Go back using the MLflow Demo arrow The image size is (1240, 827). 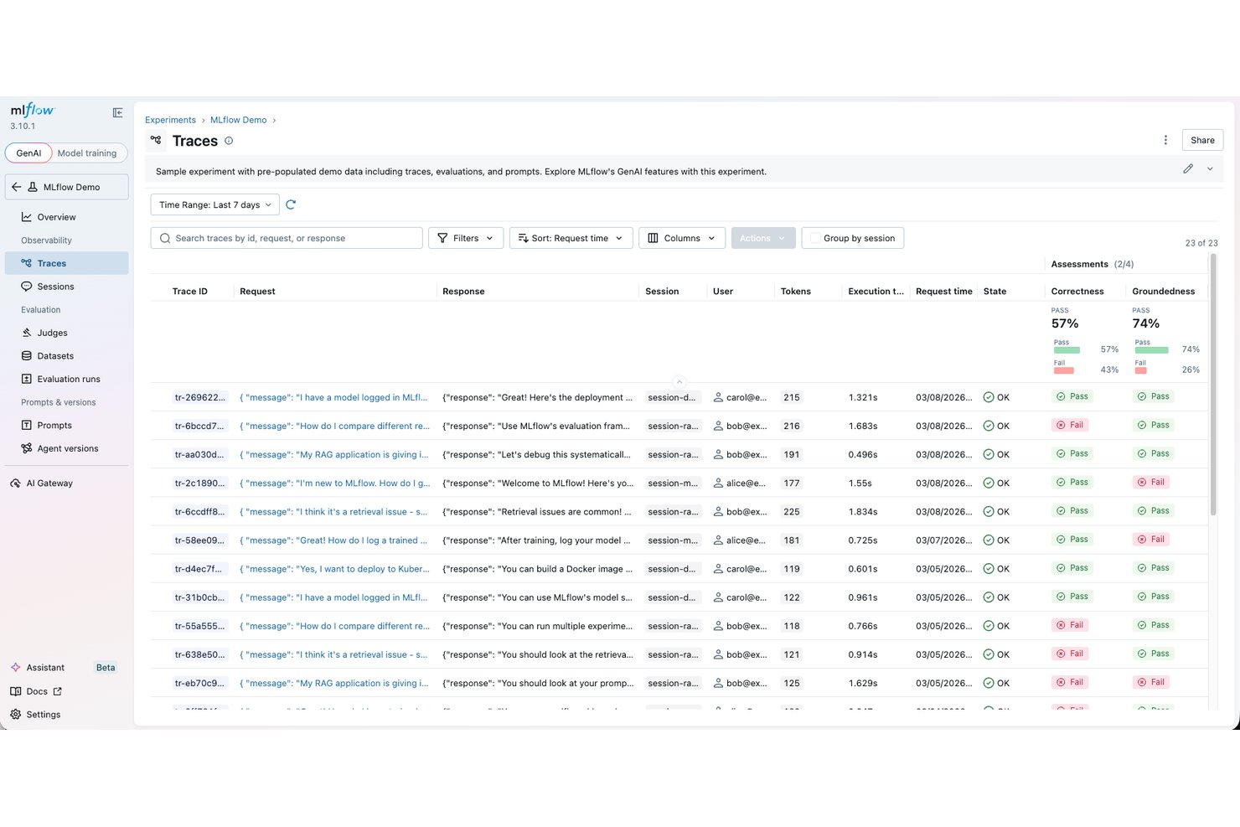(16, 187)
